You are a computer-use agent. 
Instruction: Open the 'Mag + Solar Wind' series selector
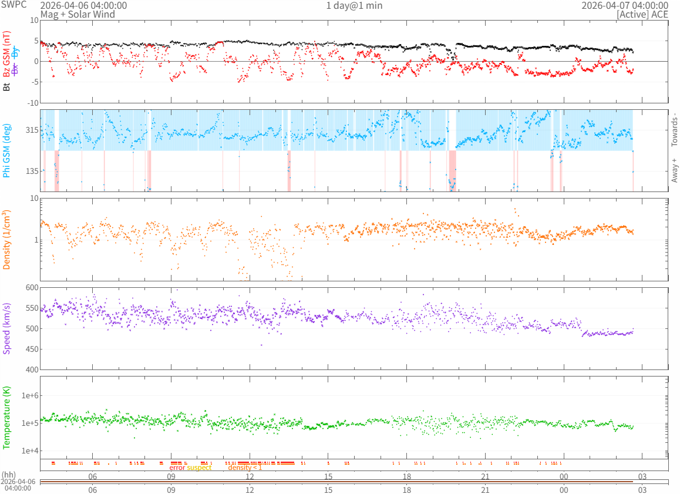(x=78, y=14)
